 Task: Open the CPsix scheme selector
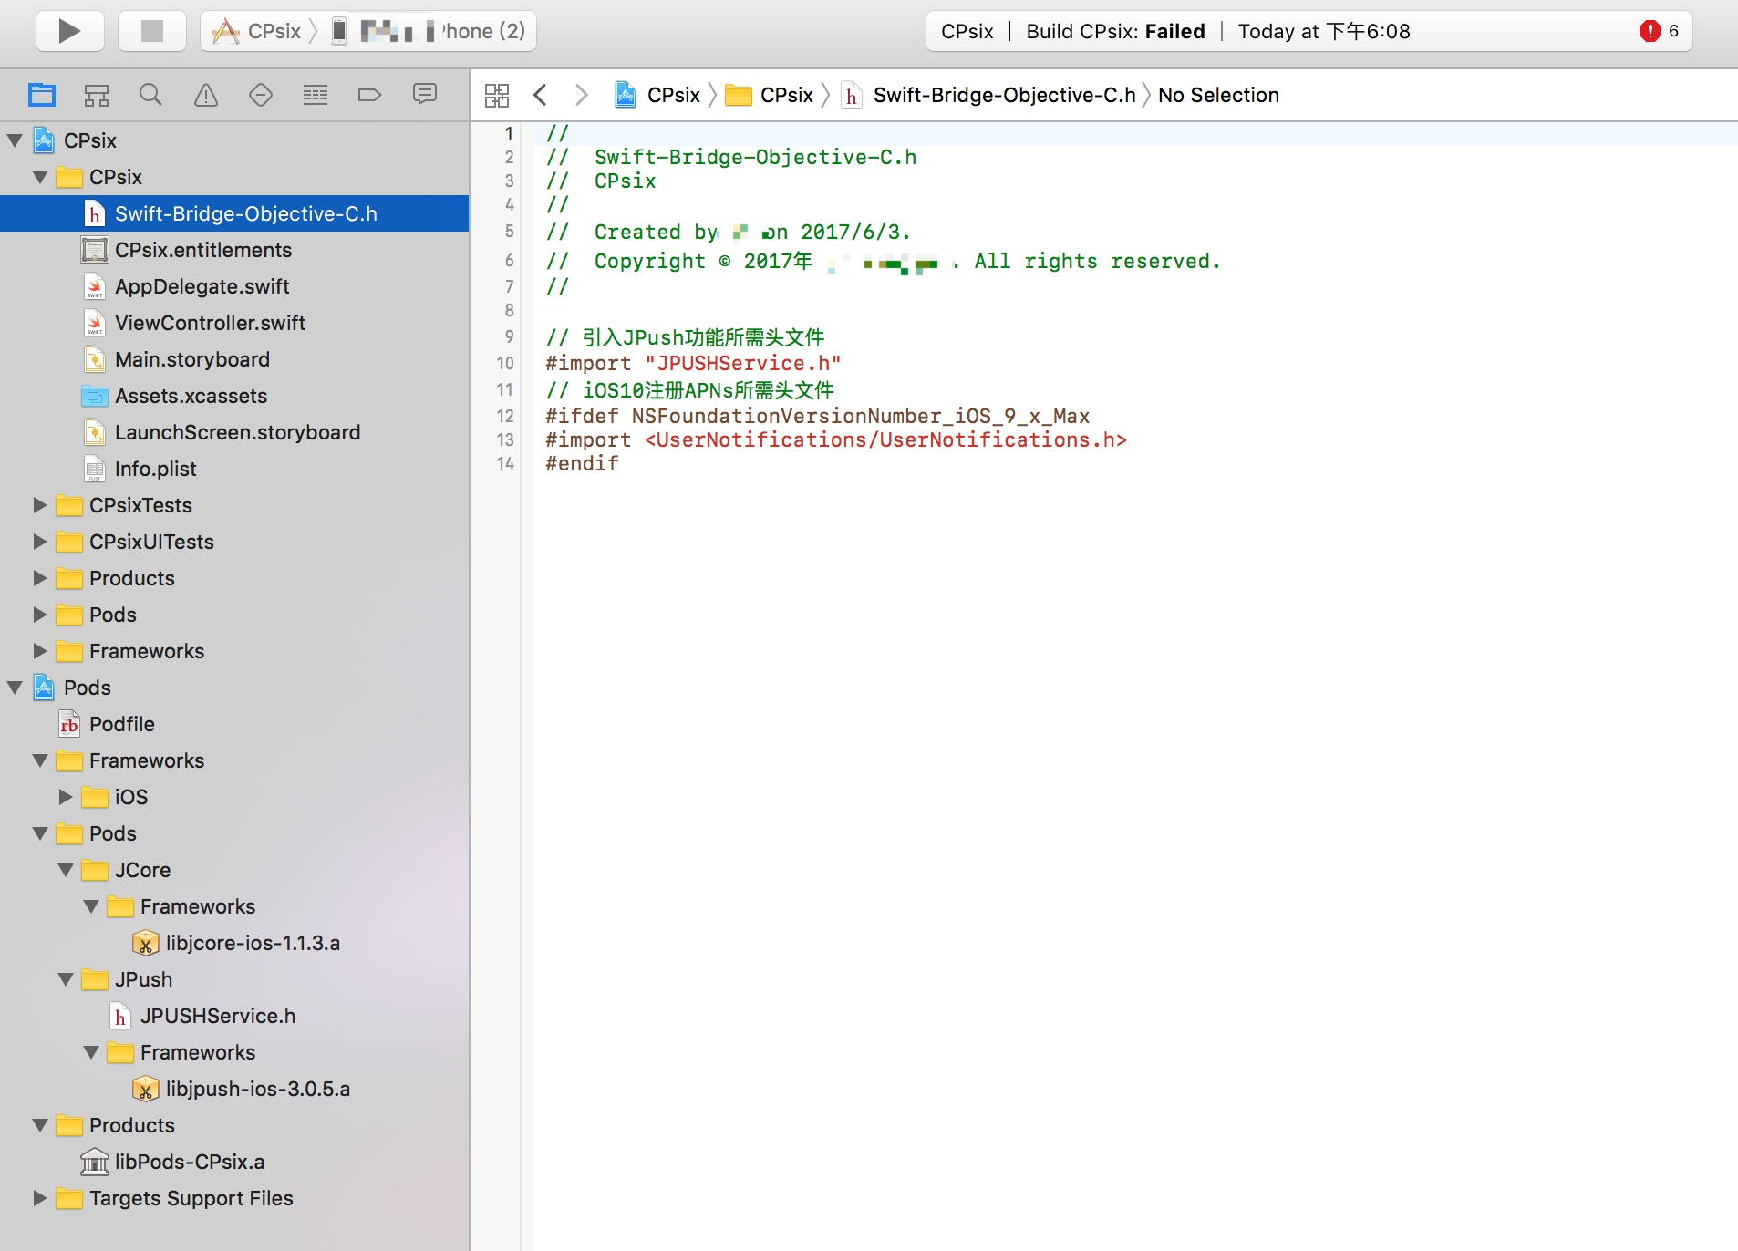pyautogui.click(x=258, y=31)
